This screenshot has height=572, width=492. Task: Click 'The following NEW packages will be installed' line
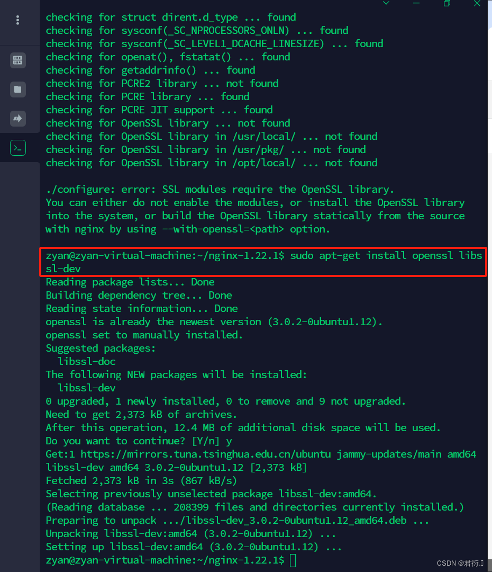coord(176,374)
